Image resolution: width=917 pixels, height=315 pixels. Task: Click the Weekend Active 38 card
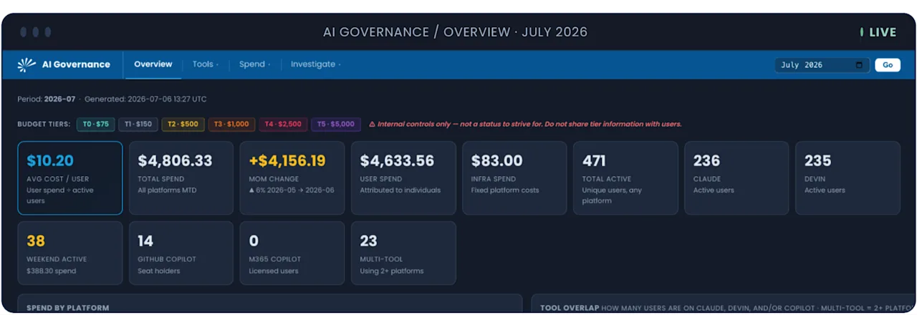pos(70,253)
